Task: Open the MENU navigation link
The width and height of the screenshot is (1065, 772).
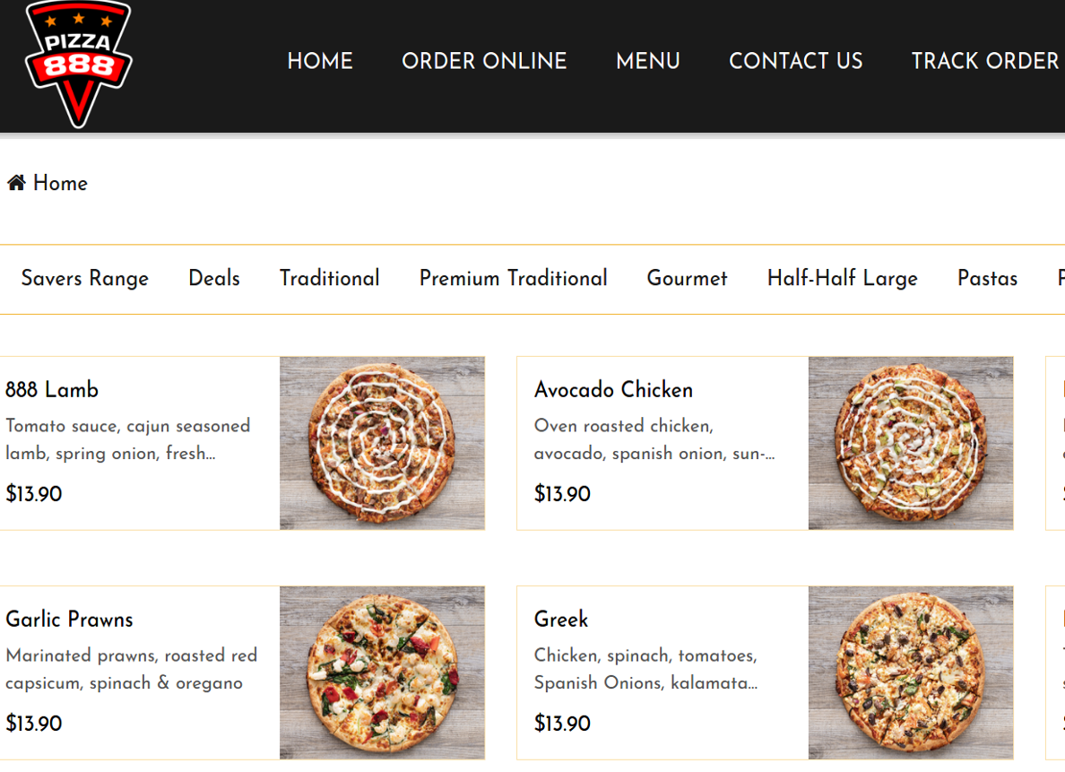Action: 648,61
